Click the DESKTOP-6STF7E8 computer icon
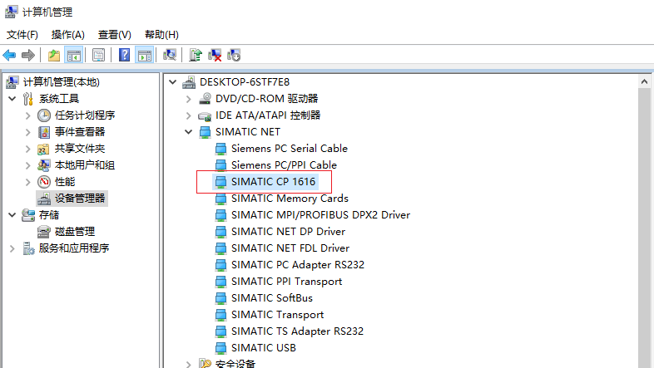This screenshot has height=368, width=654. (x=189, y=82)
